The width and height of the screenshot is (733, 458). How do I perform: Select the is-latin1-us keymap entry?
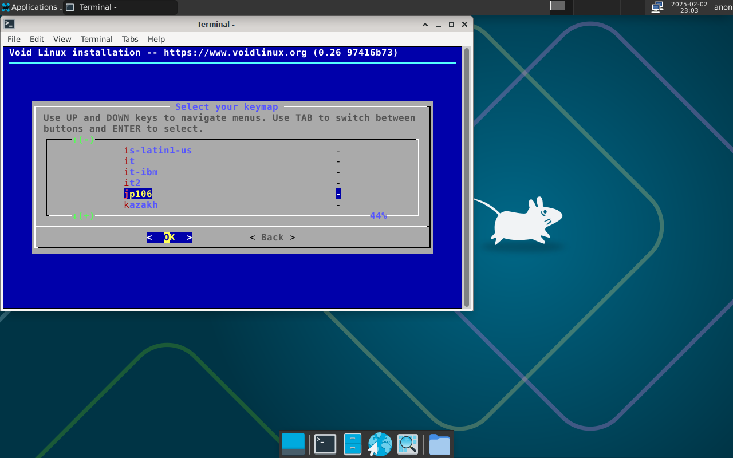(x=158, y=151)
